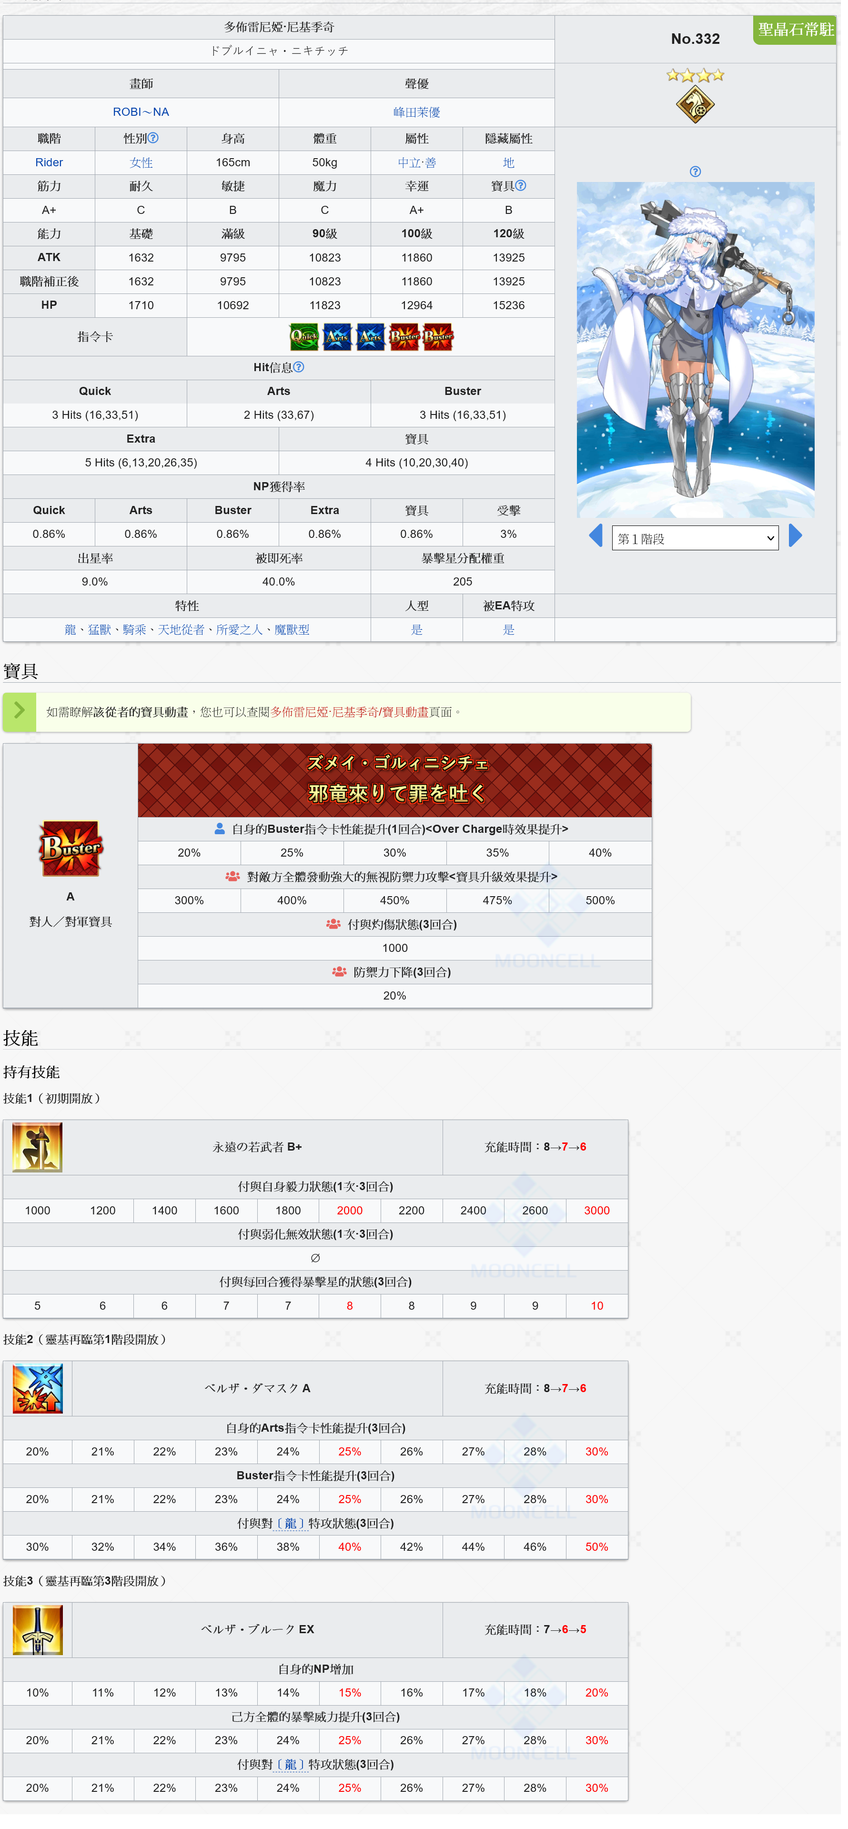Open the 猛獸 trait link
The image size is (848, 1829).
(x=100, y=635)
